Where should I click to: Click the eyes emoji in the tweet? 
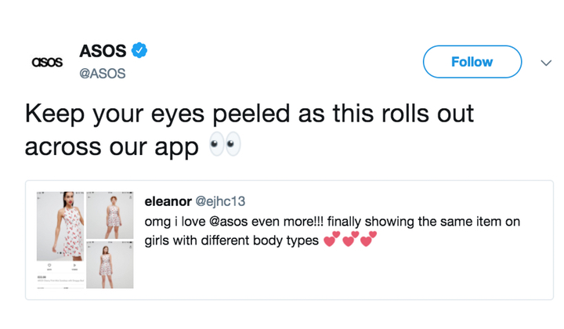click(x=225, y=145)
